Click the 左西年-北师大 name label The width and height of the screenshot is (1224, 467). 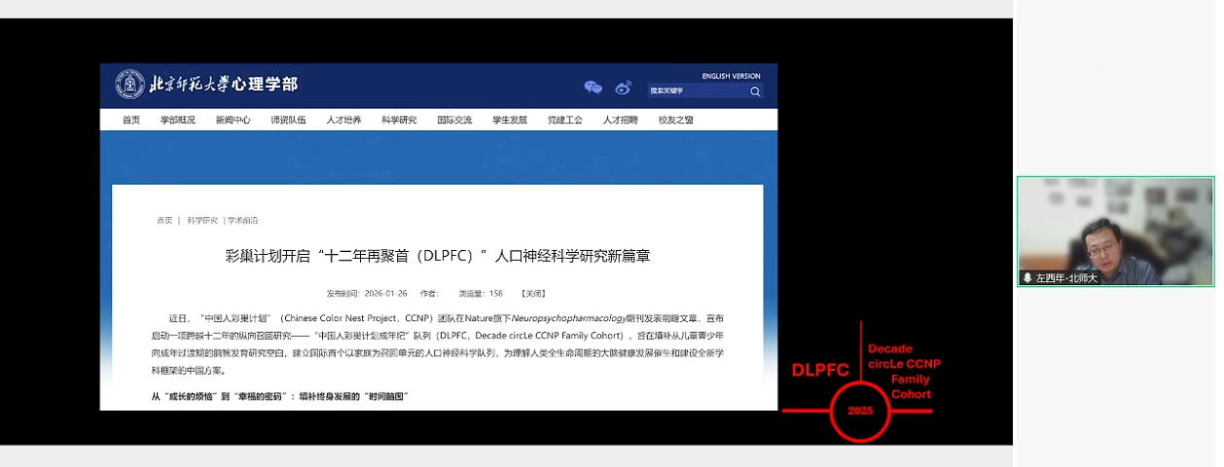pos(1066,278)
